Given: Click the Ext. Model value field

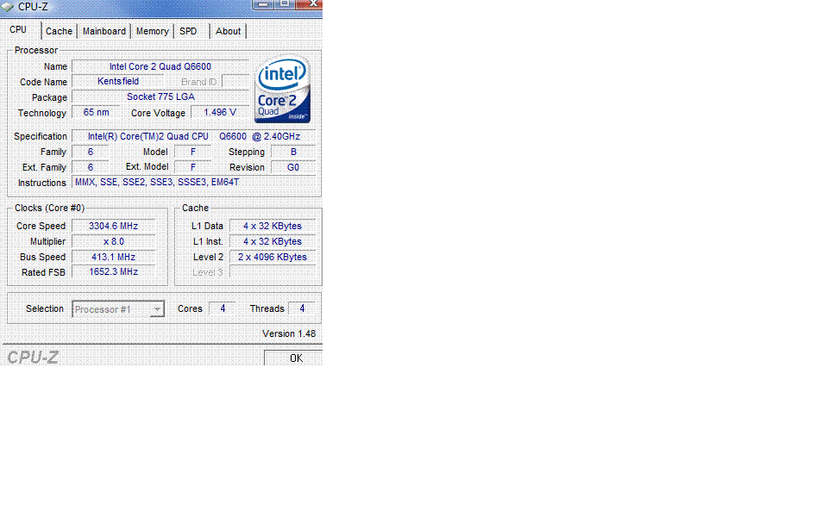Looking at the screenshot, I should (192, 167).
